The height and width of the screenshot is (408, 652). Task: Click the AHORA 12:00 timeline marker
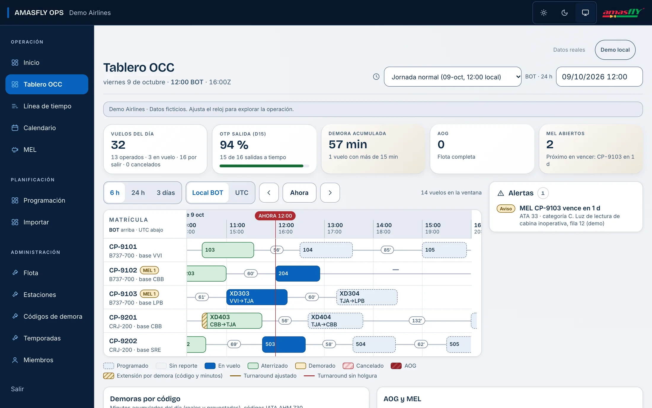pyautogui.click(x=275, y=216)
